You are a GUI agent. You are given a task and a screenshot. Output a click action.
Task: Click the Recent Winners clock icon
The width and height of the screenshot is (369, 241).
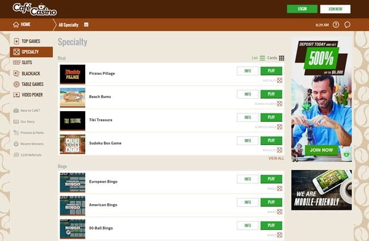point(16,143)
